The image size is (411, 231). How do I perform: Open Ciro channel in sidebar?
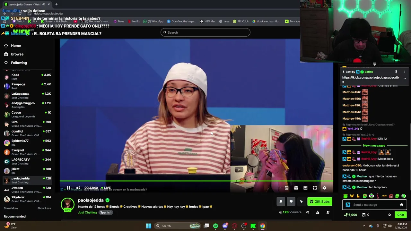tap(27, 124)
